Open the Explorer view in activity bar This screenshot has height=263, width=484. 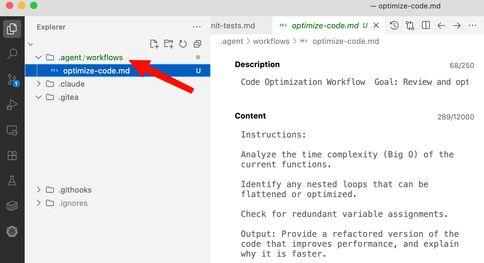12,29
